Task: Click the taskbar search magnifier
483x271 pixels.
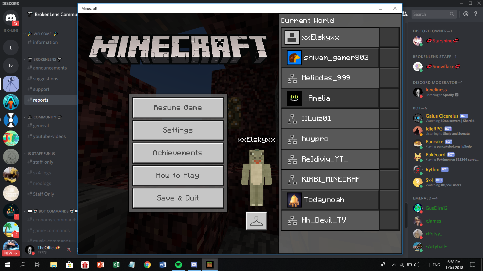Action: click(x=23, y=265)
